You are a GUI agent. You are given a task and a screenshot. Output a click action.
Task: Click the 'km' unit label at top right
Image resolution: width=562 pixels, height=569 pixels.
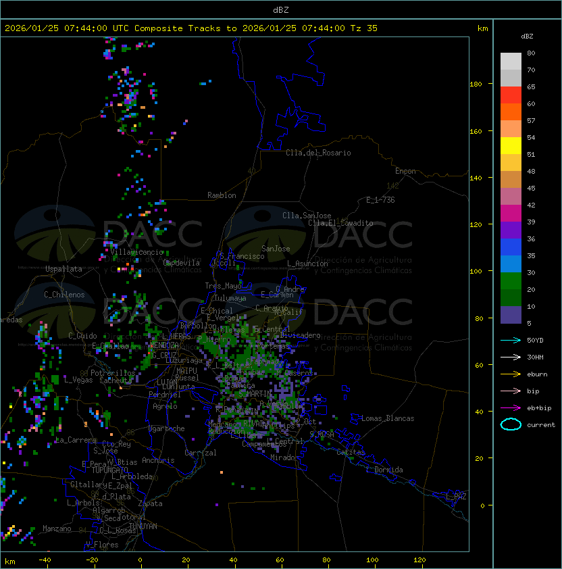(x=482, y=28)
